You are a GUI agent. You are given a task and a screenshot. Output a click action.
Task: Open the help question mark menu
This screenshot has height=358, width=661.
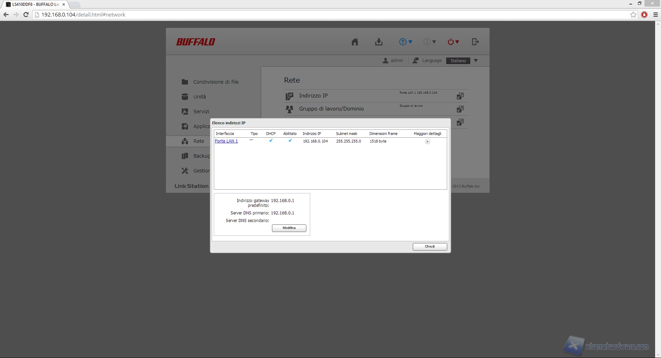(405, 42)
